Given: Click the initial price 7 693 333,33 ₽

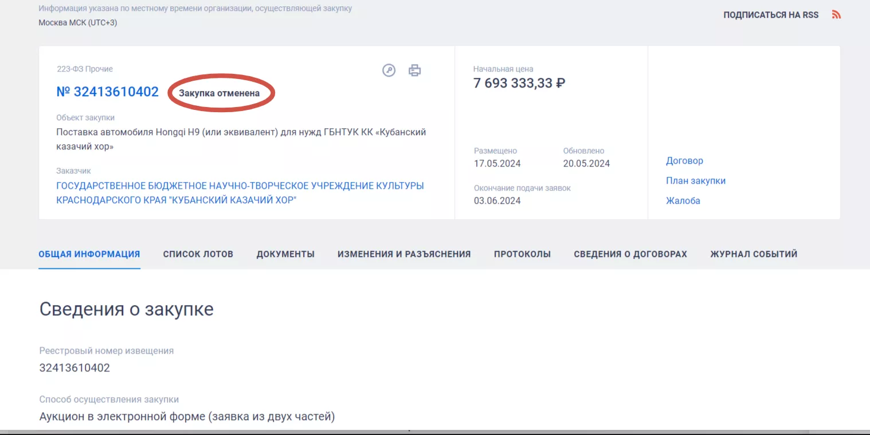Looking at the screenshot, I should click(x=519, y=84).
